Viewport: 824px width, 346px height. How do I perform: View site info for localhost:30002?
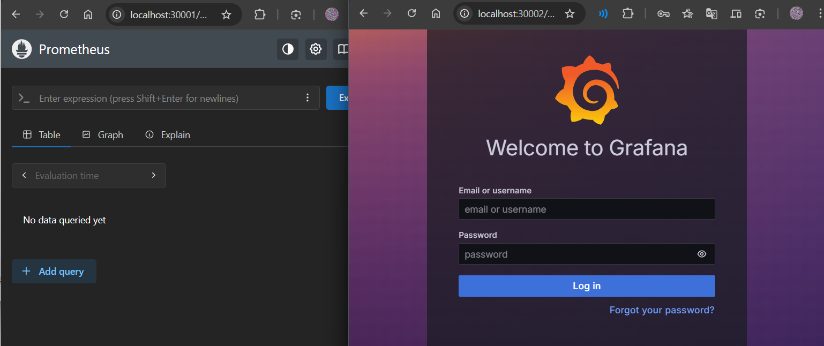(x=465, y=13)
